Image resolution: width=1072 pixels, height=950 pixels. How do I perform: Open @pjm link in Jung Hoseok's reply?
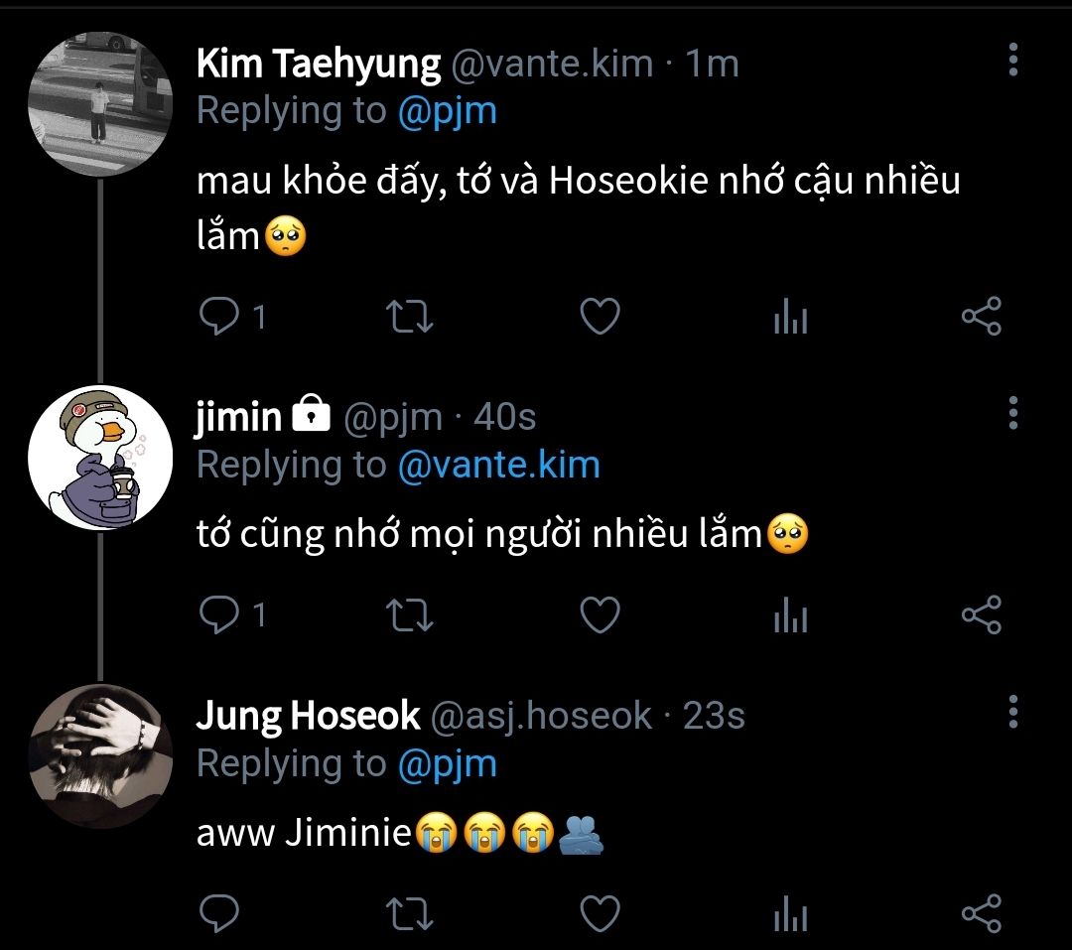pos(447,762)
